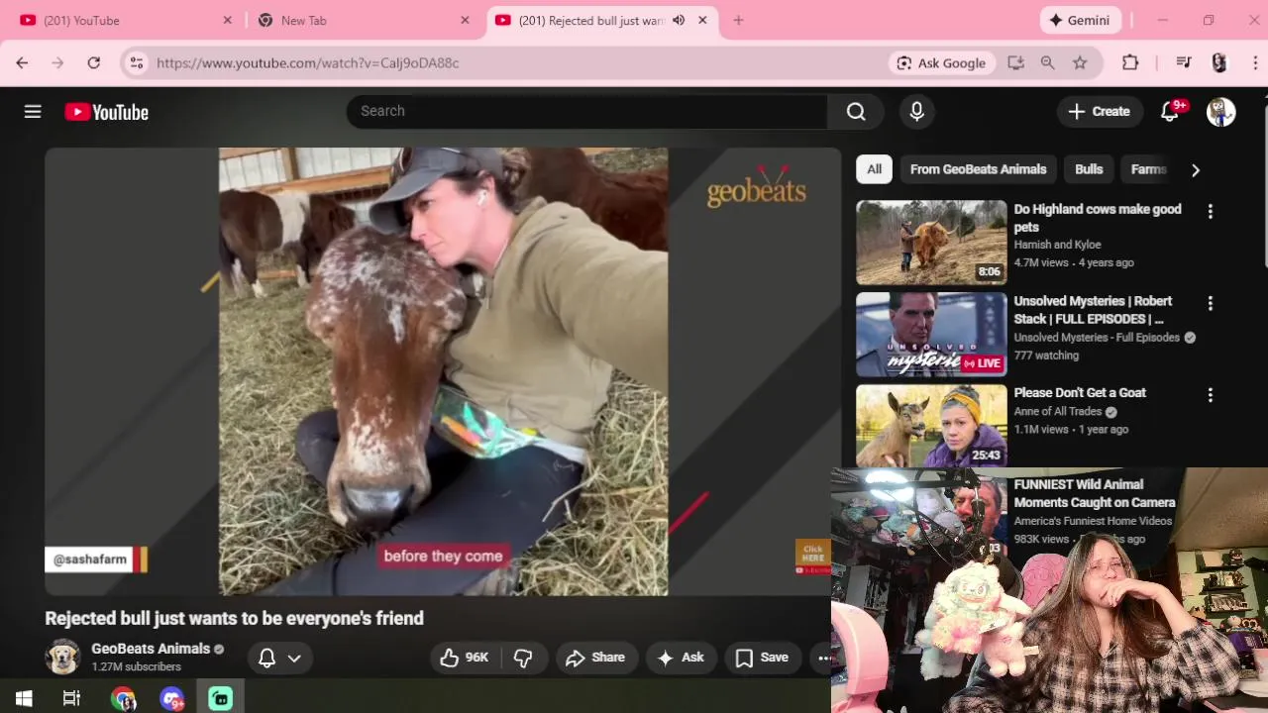The width and height of the screenshot is (1268, 713).
Task: Open the Windows Start menu
Action: (24, 699)
